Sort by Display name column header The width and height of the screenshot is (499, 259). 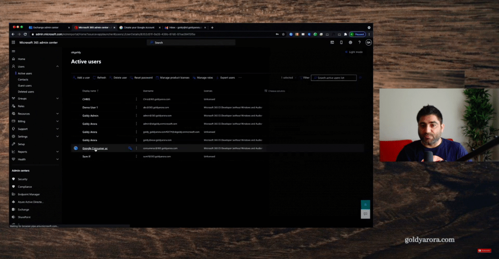click(x=91, y=91)
